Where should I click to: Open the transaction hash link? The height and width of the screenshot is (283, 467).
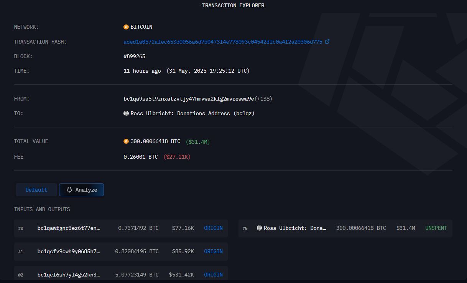click(x=223, y=42)
